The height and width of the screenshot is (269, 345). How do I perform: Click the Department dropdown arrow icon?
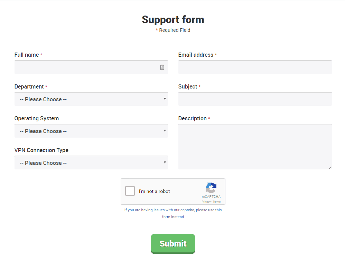point(165,99)
